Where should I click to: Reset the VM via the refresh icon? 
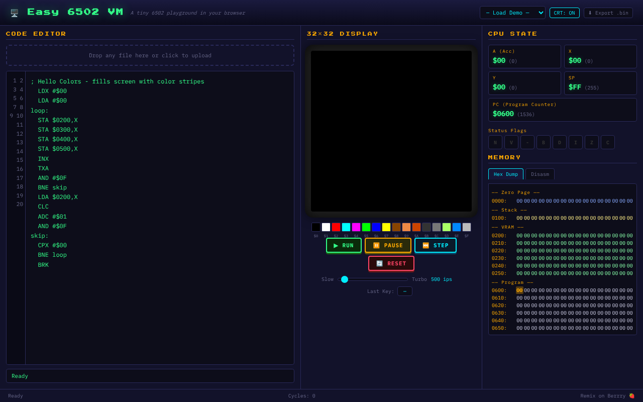click(379, 263)
